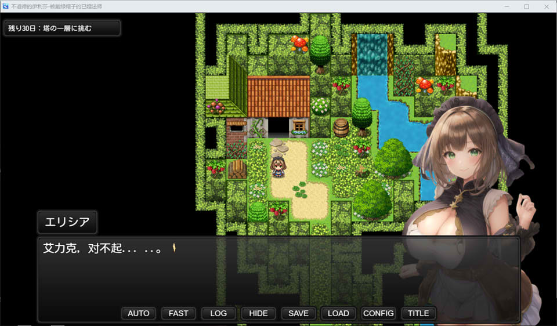Hide the dialogue window with HIDE

pyautogui.click(x=258, y=313)
